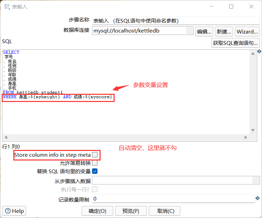Click the FROM kettledb.student1 line

point(33,92)
